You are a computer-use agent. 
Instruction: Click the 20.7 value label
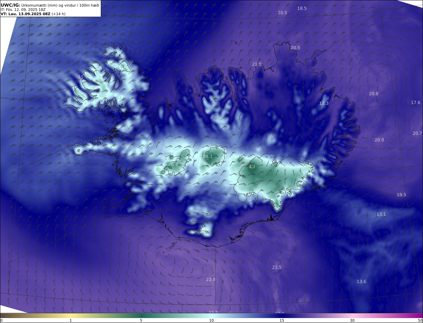point(417,133)
